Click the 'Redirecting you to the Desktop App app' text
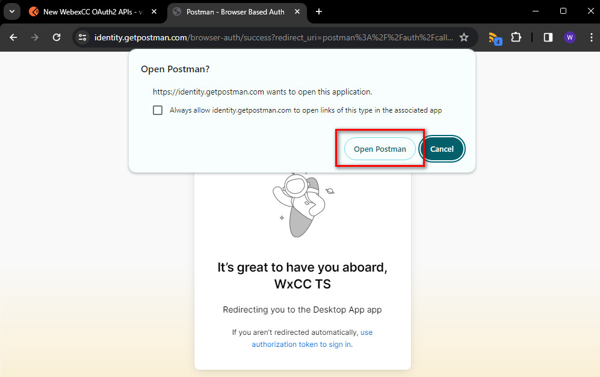The height and width of the screenshot is (377, 600). 302,310
